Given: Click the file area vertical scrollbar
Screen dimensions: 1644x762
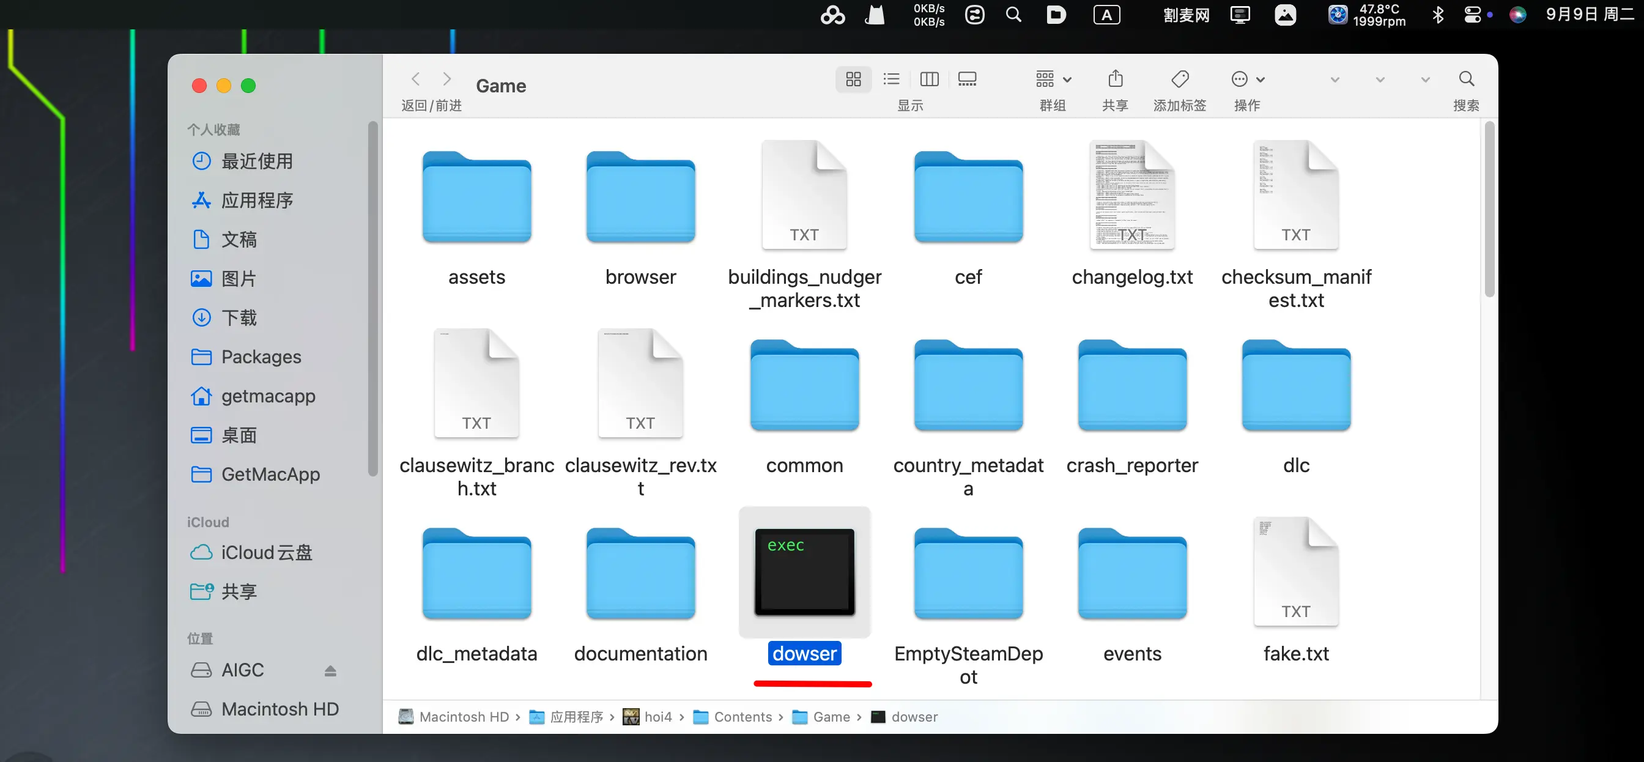Looking at the screenshot, I should click(1489, 210).
